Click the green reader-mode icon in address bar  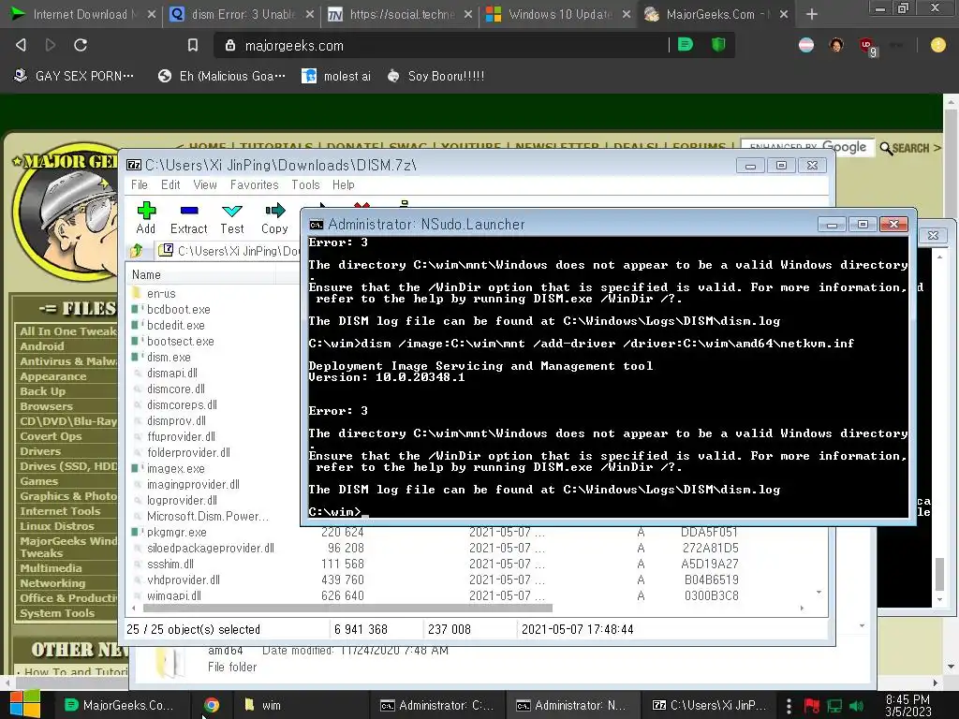pos(686,45)
